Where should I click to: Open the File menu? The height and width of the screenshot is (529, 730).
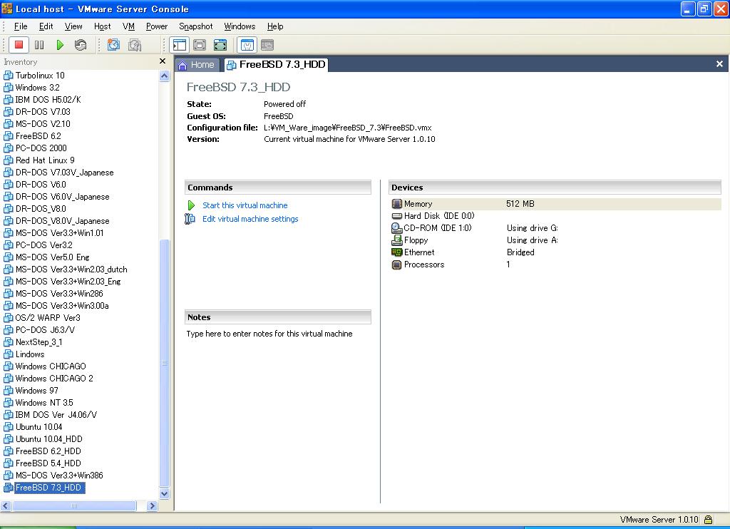(x=21, y=26)
